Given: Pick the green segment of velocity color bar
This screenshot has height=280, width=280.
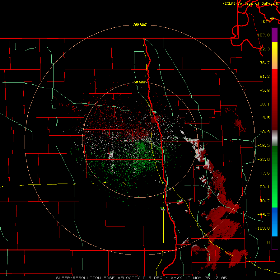Looking at the screenshot, I should point(275,177).
